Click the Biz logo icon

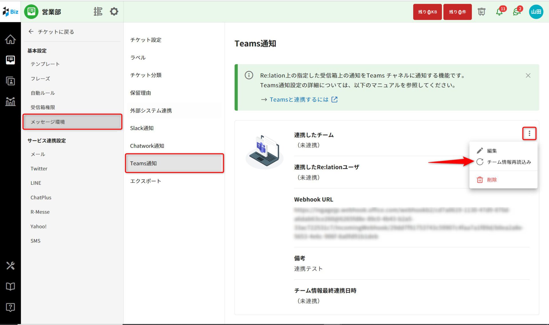coord(10,12)
